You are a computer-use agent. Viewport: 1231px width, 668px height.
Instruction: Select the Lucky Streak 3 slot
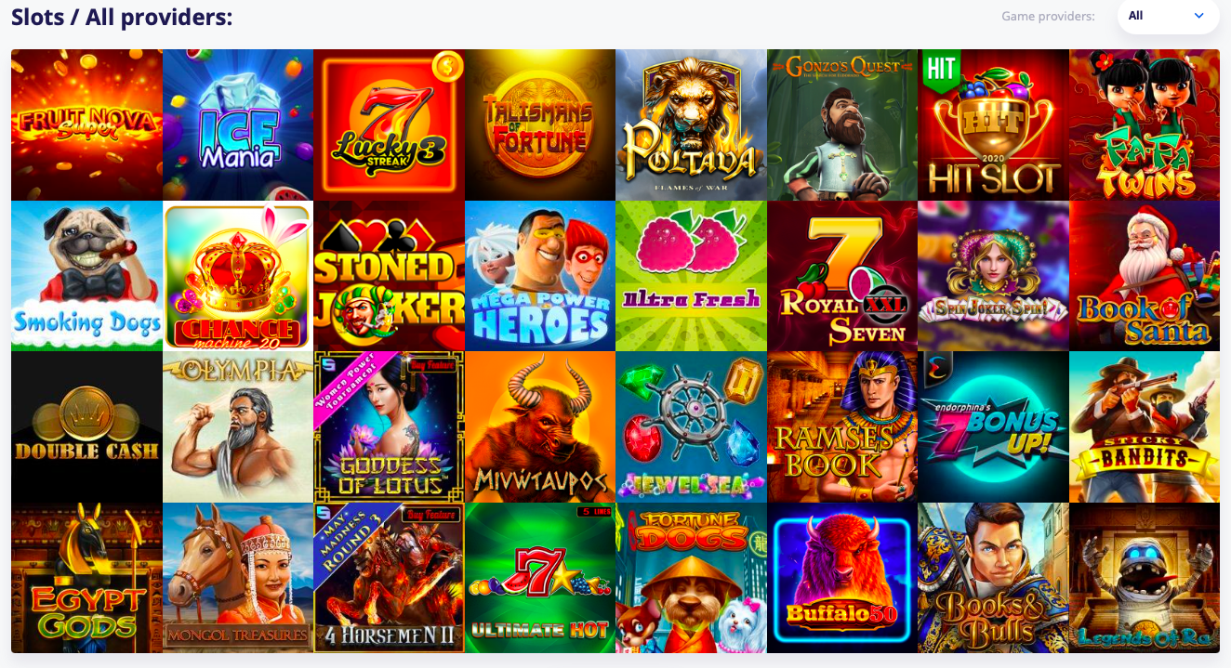point(389,124)
